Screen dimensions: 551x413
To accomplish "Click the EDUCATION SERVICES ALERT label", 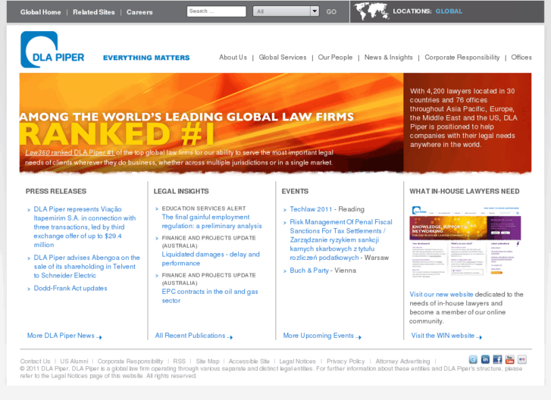I will click(204, 208).
